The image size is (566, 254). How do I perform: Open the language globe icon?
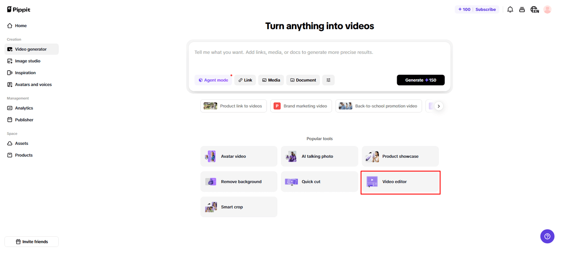[535, 9]
